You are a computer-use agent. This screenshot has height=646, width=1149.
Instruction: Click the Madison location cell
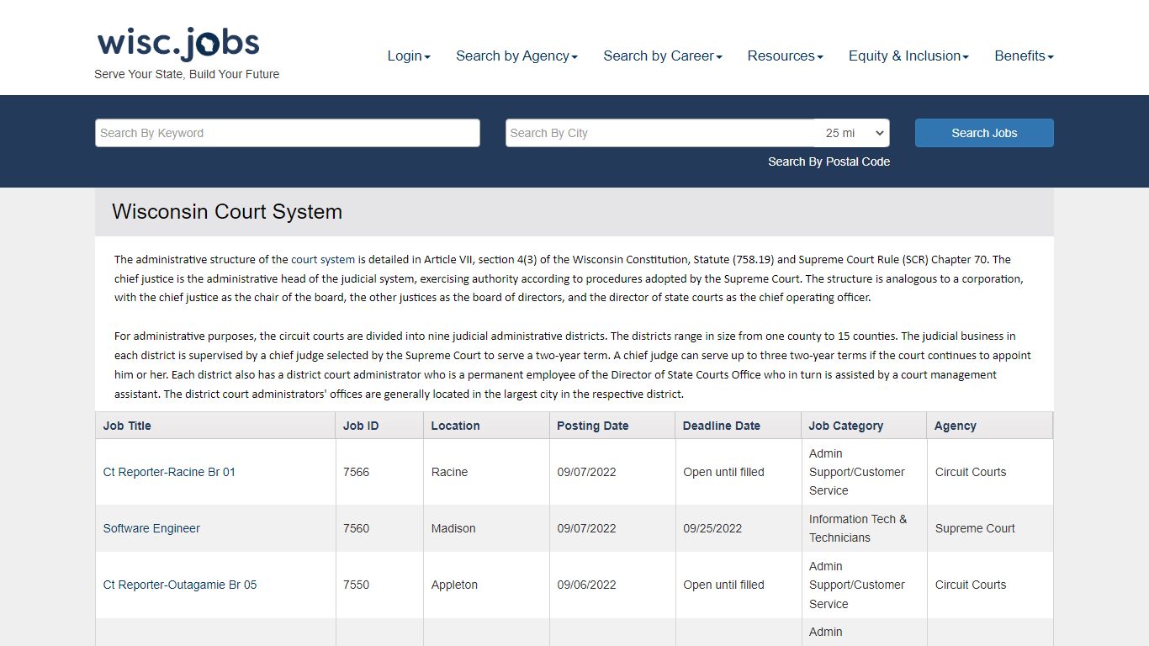486,528
